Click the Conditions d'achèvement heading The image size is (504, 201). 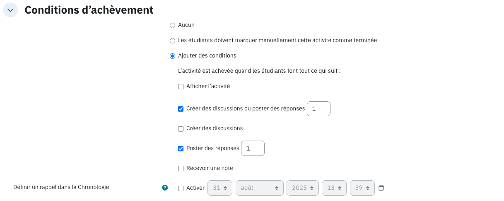click(x=89, y=10)
